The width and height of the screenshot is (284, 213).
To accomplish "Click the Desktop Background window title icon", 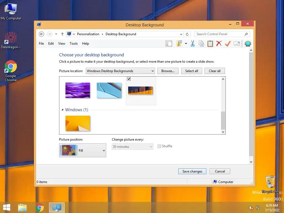I will (x=39, y=24).
